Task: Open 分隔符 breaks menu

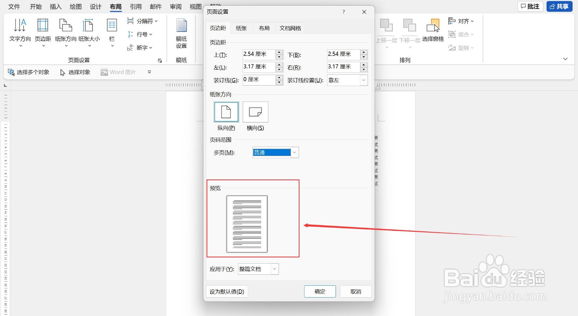Action: tap(142, 21)
